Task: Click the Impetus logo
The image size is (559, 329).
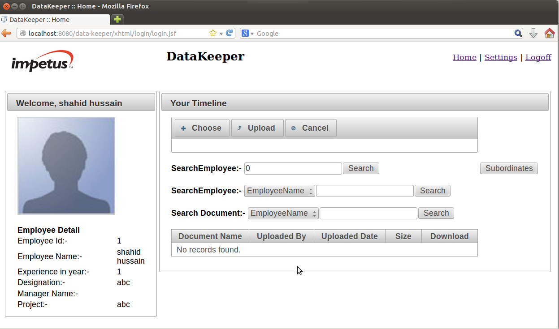Action: point(42,61)
